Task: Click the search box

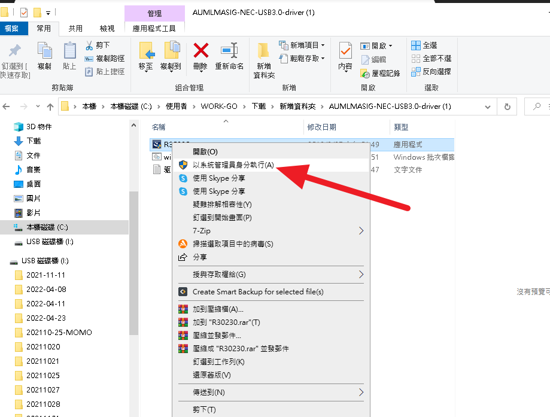Action: (537, 106)
